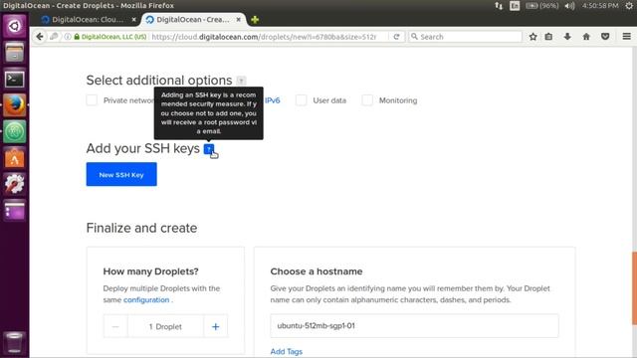
Task: Open the bookmarks list icon
Action: (548, 37)
